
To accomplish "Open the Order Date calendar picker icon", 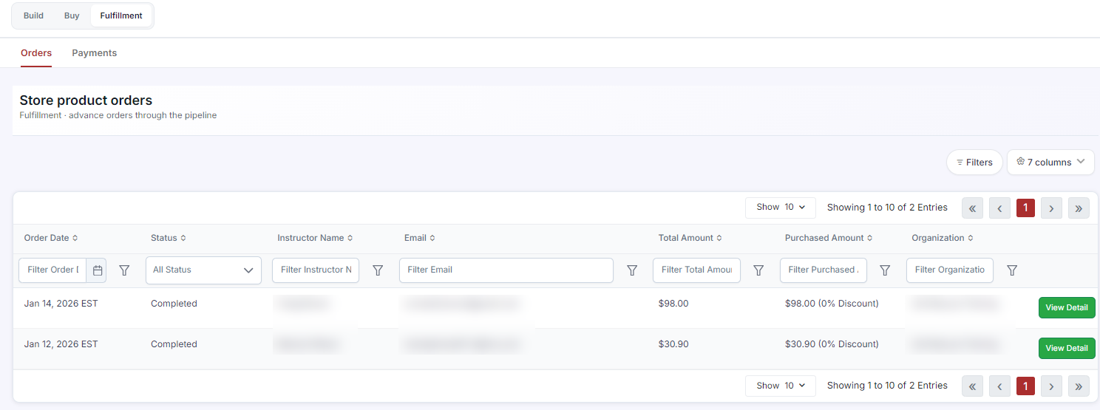I will point(97,270).
